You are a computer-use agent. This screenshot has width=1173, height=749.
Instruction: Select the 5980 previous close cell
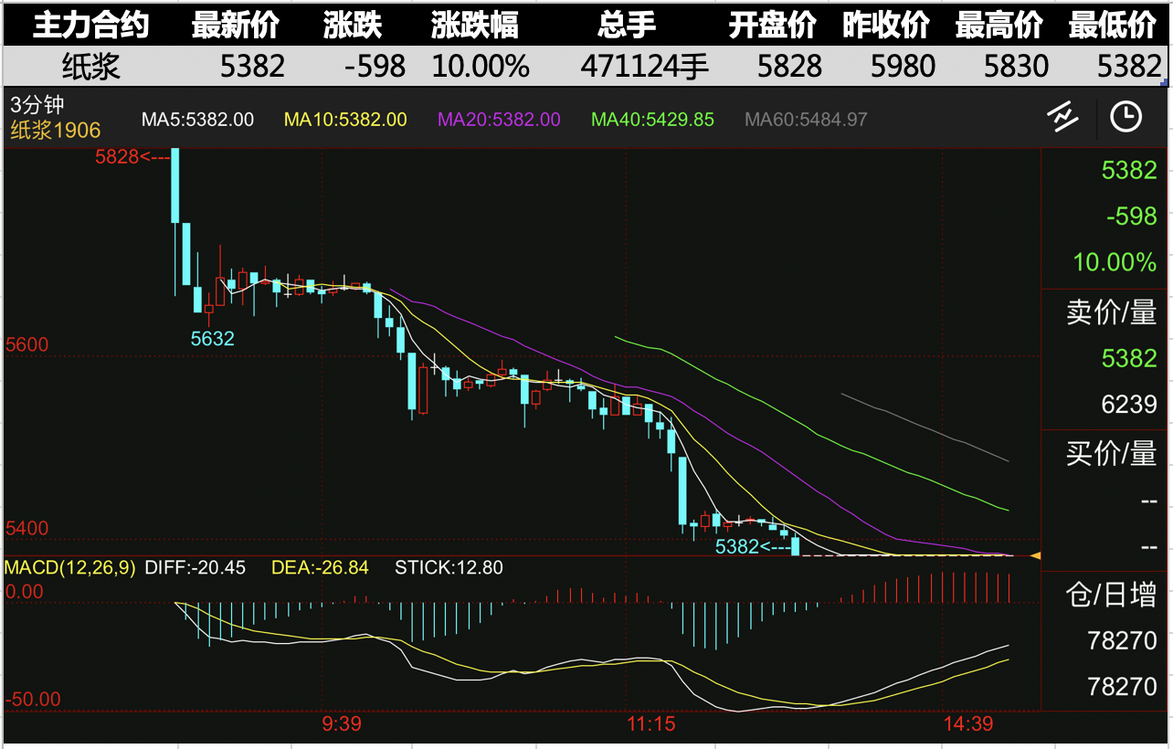tap(903, 66)
